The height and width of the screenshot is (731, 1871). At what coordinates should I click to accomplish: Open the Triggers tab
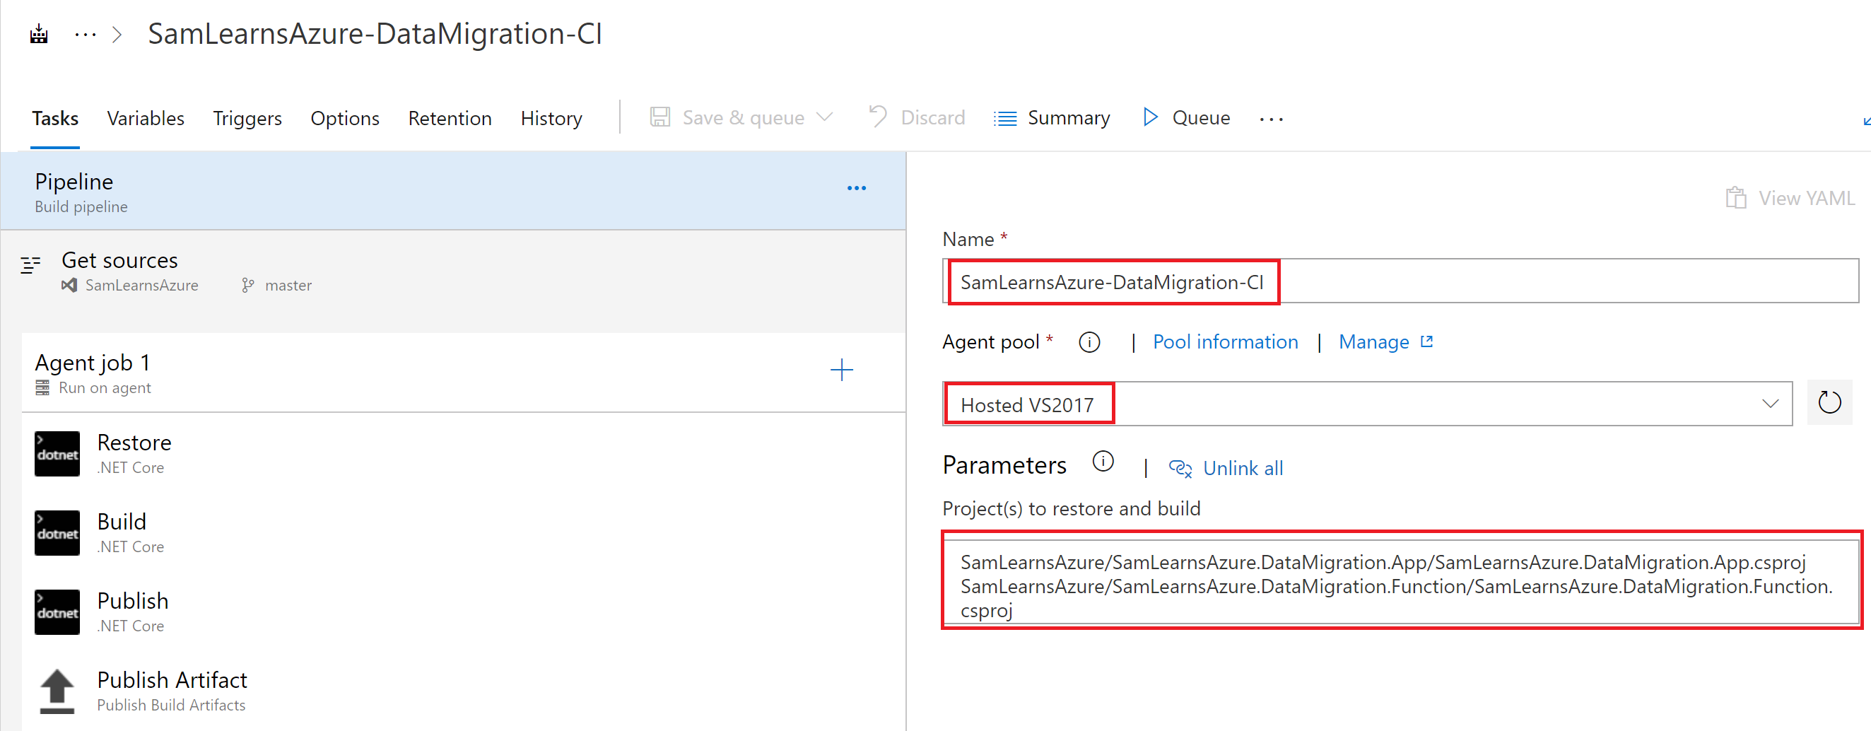247,119
